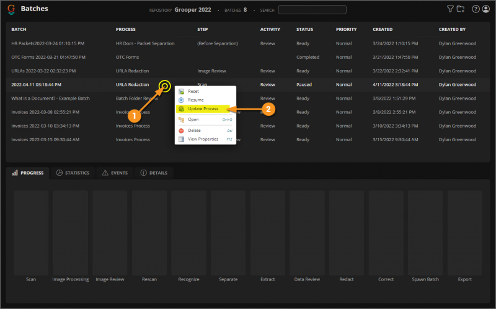Click the red Delete icon
This screenshot has height=309, width=496.
click(181, 131)
